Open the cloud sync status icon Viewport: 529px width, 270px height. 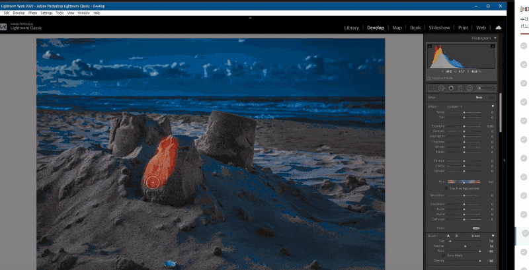(x=498, y=28)
